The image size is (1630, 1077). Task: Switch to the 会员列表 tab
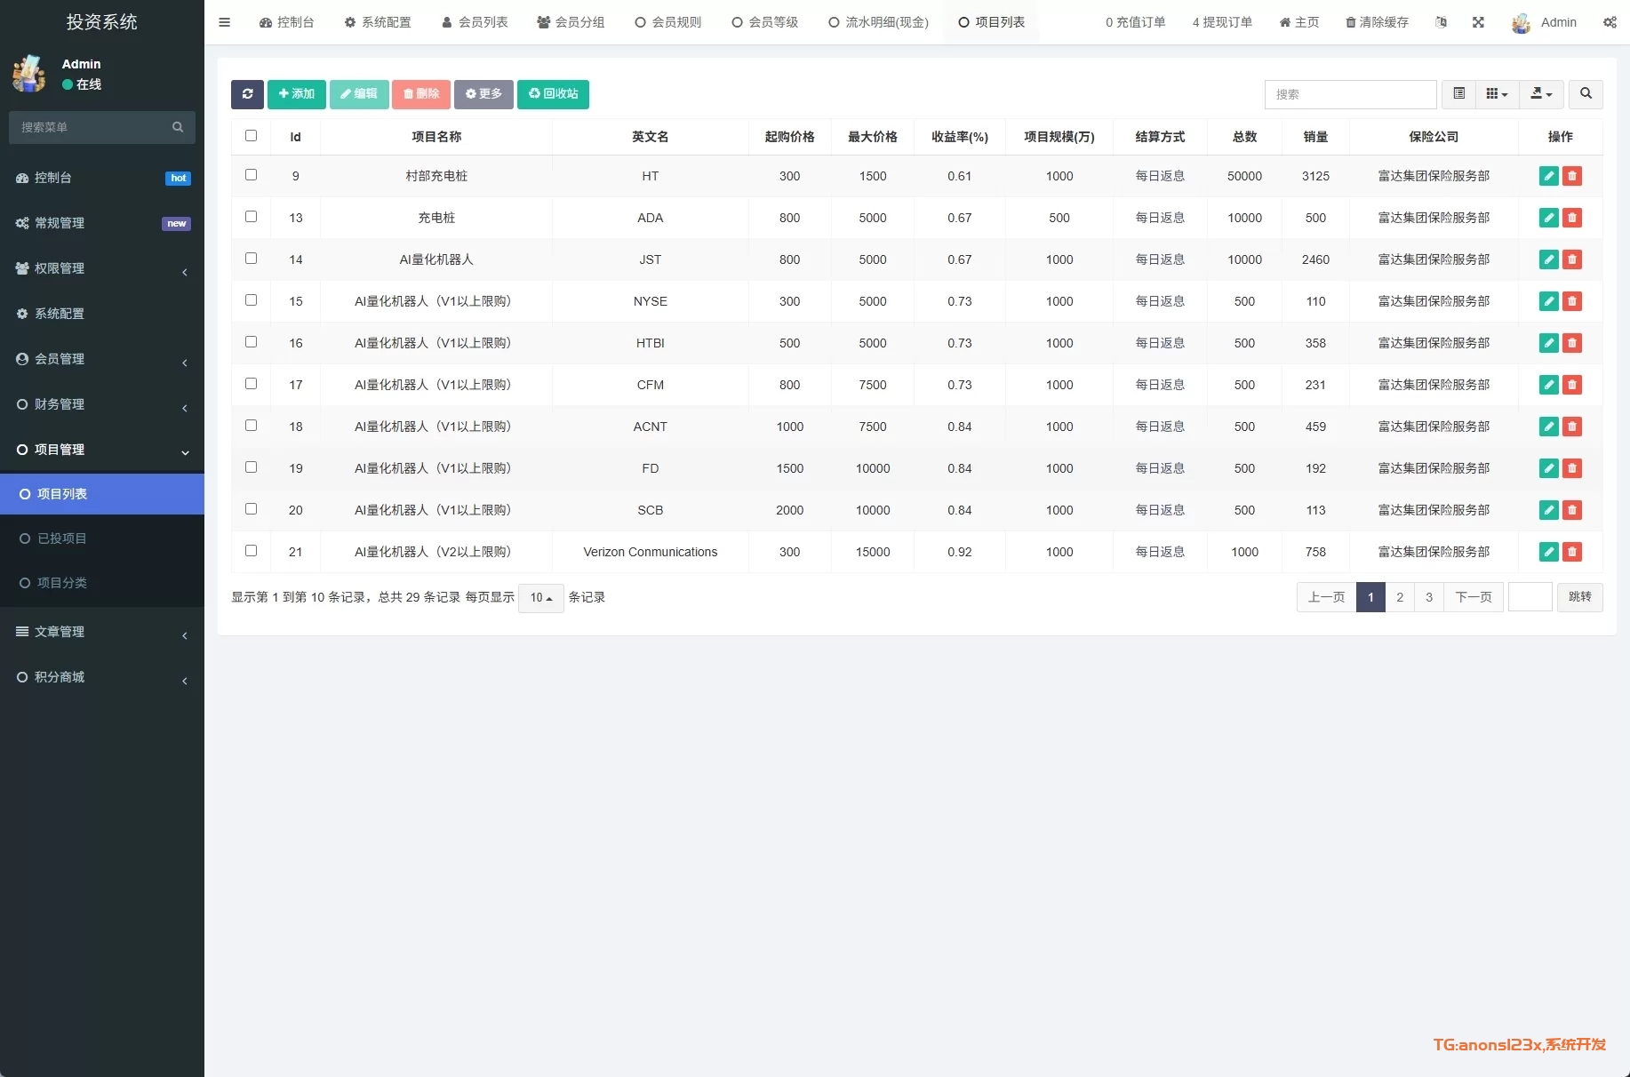point(475,22)
